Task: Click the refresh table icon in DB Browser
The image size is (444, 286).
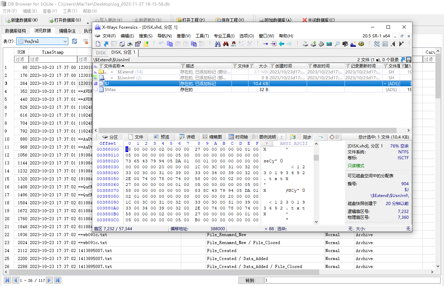Action: [x=75, y=41]
